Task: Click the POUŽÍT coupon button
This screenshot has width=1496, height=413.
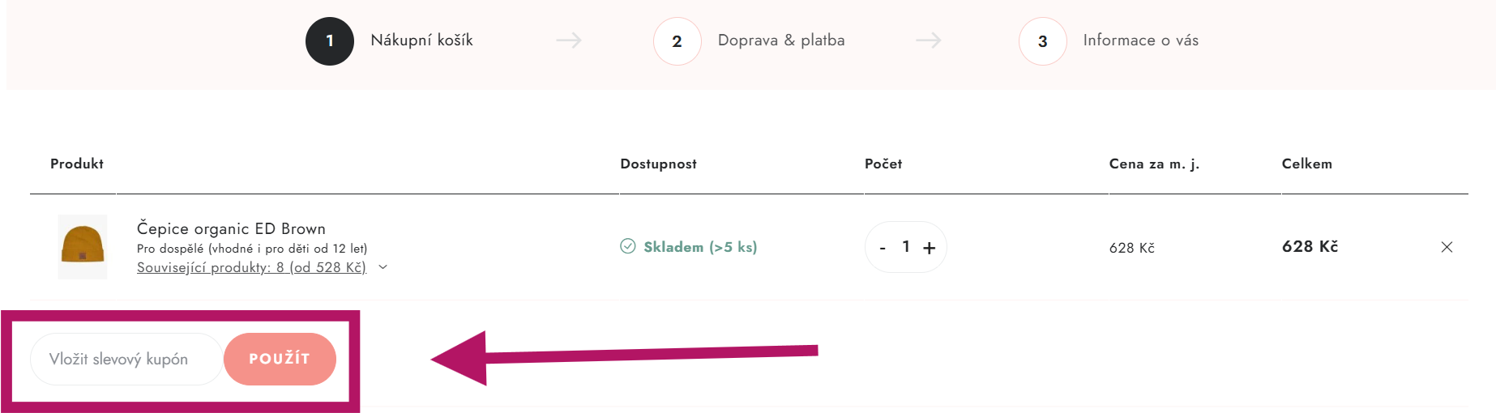Action: pos(280,359)
